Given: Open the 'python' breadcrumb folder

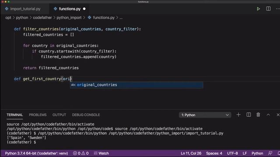Looking at the screenshot, I should pos(22,17).
